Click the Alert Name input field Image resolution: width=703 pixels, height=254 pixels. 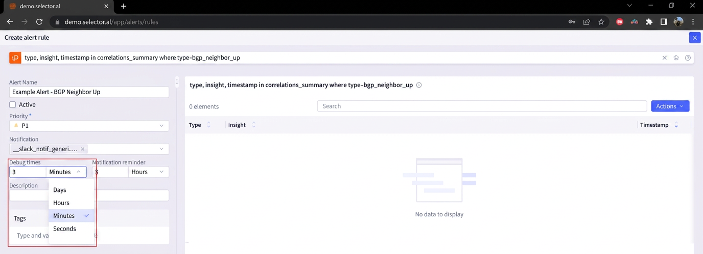point(89,92)
